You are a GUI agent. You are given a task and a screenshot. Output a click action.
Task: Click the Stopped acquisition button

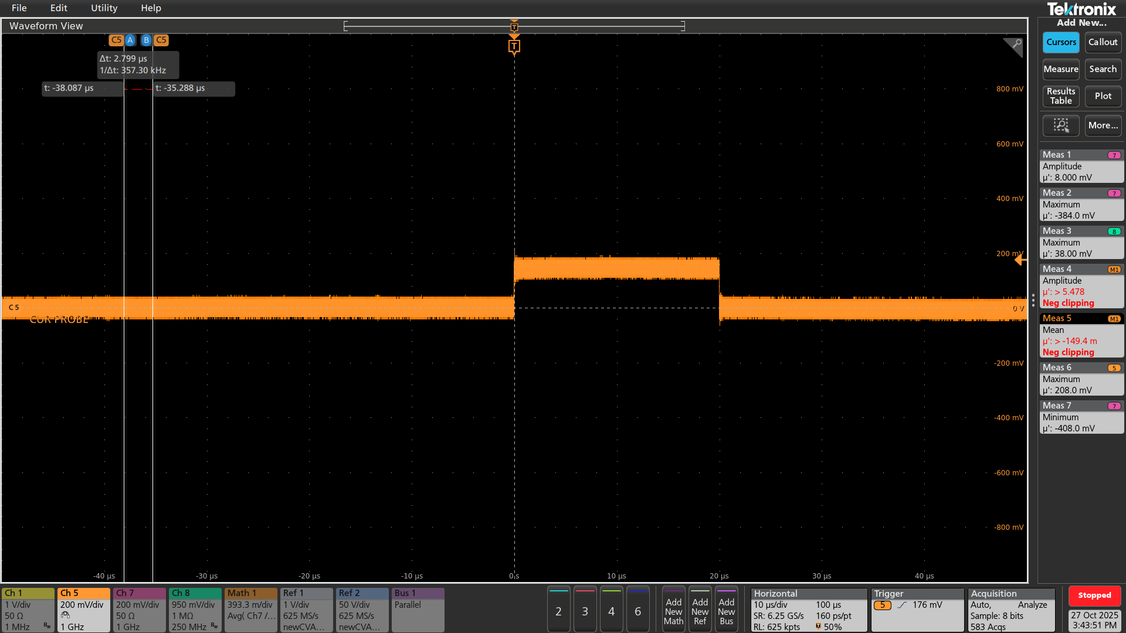pyautogui.click(x=1094, y=595)
